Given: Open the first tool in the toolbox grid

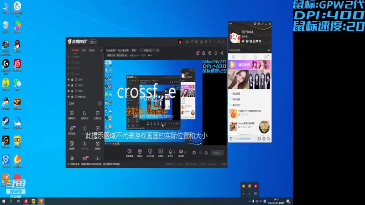Looking at the screenshot, I should [72, 115].
